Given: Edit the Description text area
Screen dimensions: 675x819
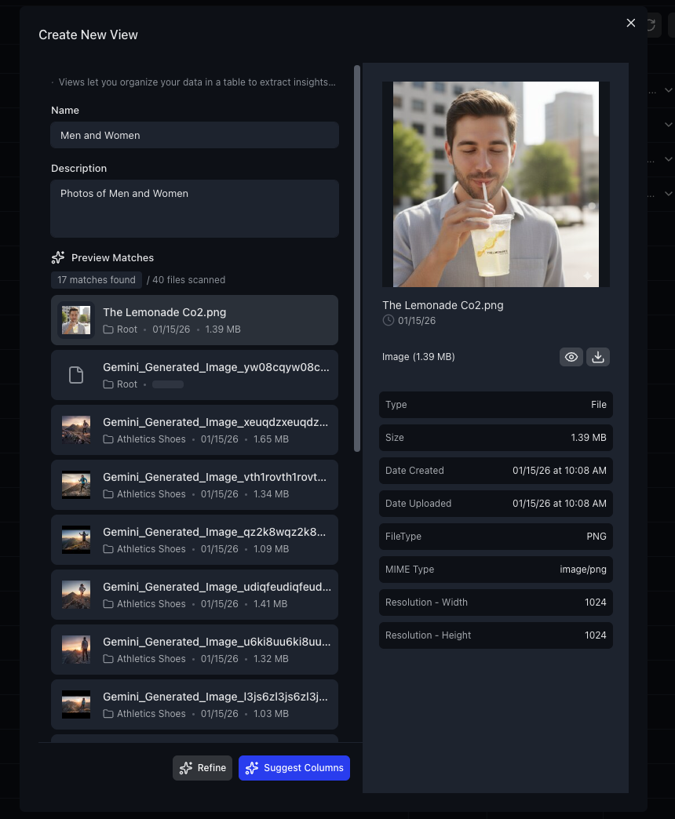Looking at the screenshot, I should pyautogui.click(x=194, y=208).
